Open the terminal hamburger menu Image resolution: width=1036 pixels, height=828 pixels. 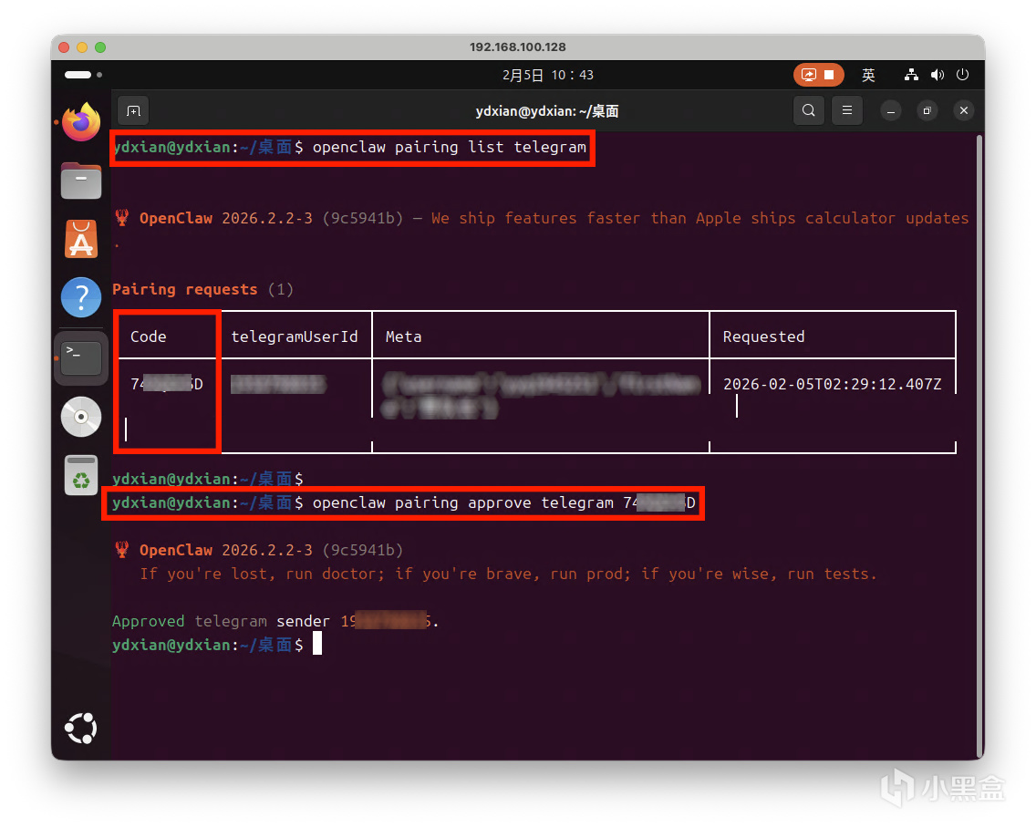point(847,110)
